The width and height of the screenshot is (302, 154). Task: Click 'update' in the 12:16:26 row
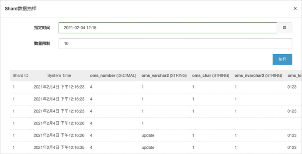click(148, 135)
